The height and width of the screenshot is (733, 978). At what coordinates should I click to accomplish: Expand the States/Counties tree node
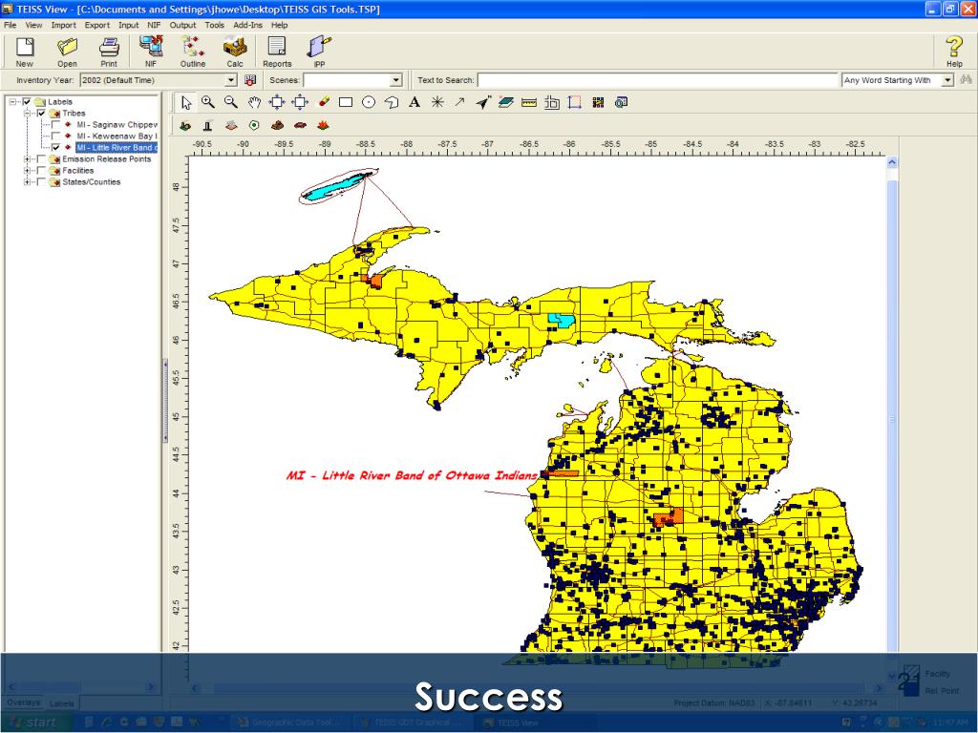[27, 182]
